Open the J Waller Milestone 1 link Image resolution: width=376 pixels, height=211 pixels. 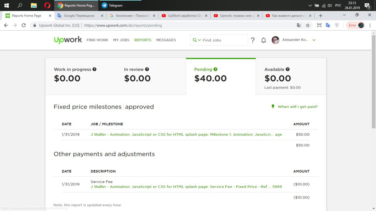pyautogui.click(x=186, y=134)
